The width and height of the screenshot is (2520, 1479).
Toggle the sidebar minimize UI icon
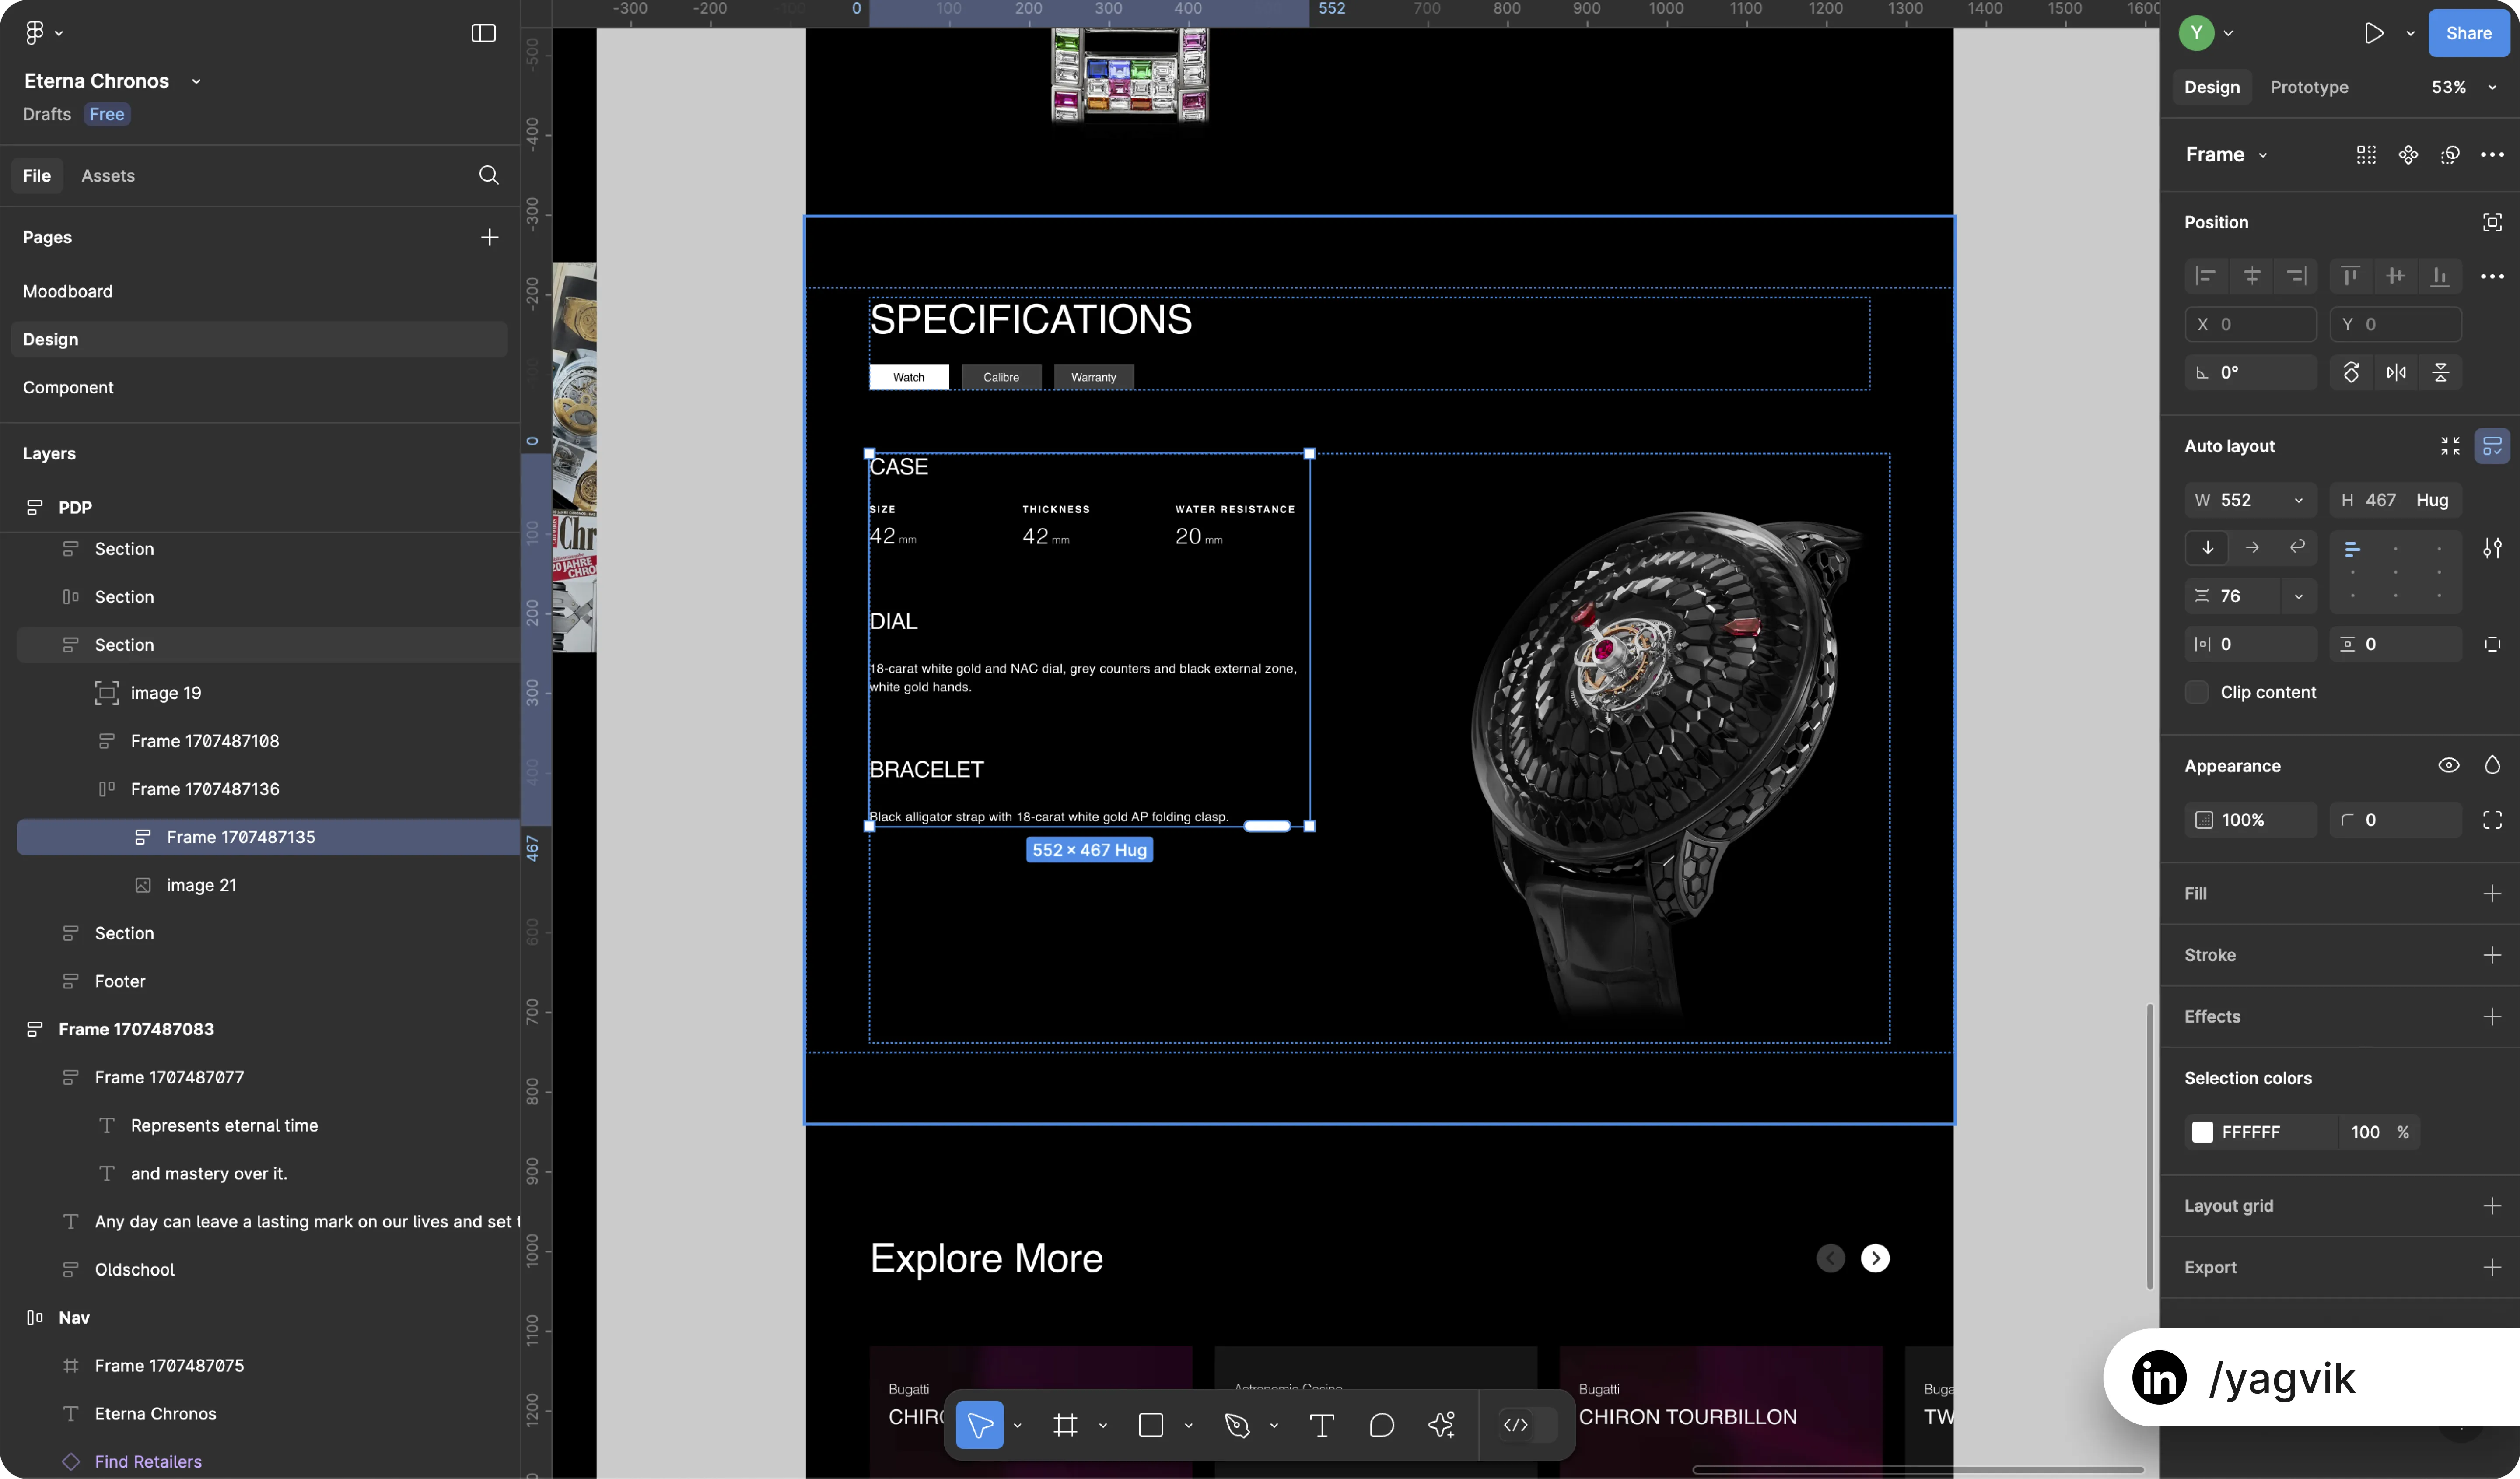(x=483, y=33)
